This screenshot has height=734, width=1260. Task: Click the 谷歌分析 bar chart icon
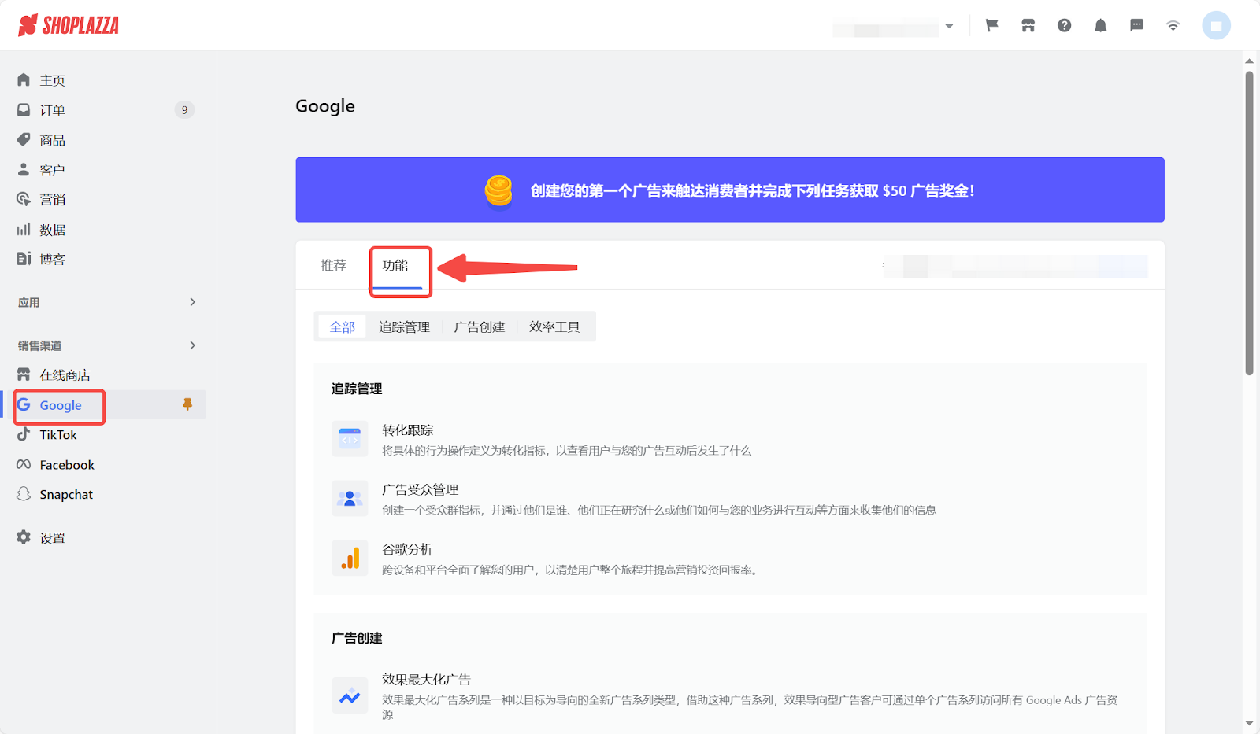350,558
